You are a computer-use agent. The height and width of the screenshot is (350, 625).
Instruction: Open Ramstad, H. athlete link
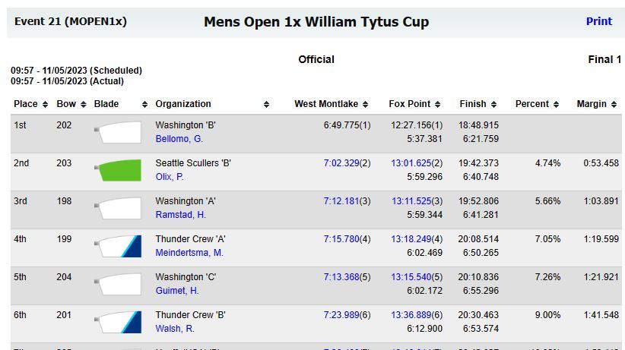[x=180, y=215]
